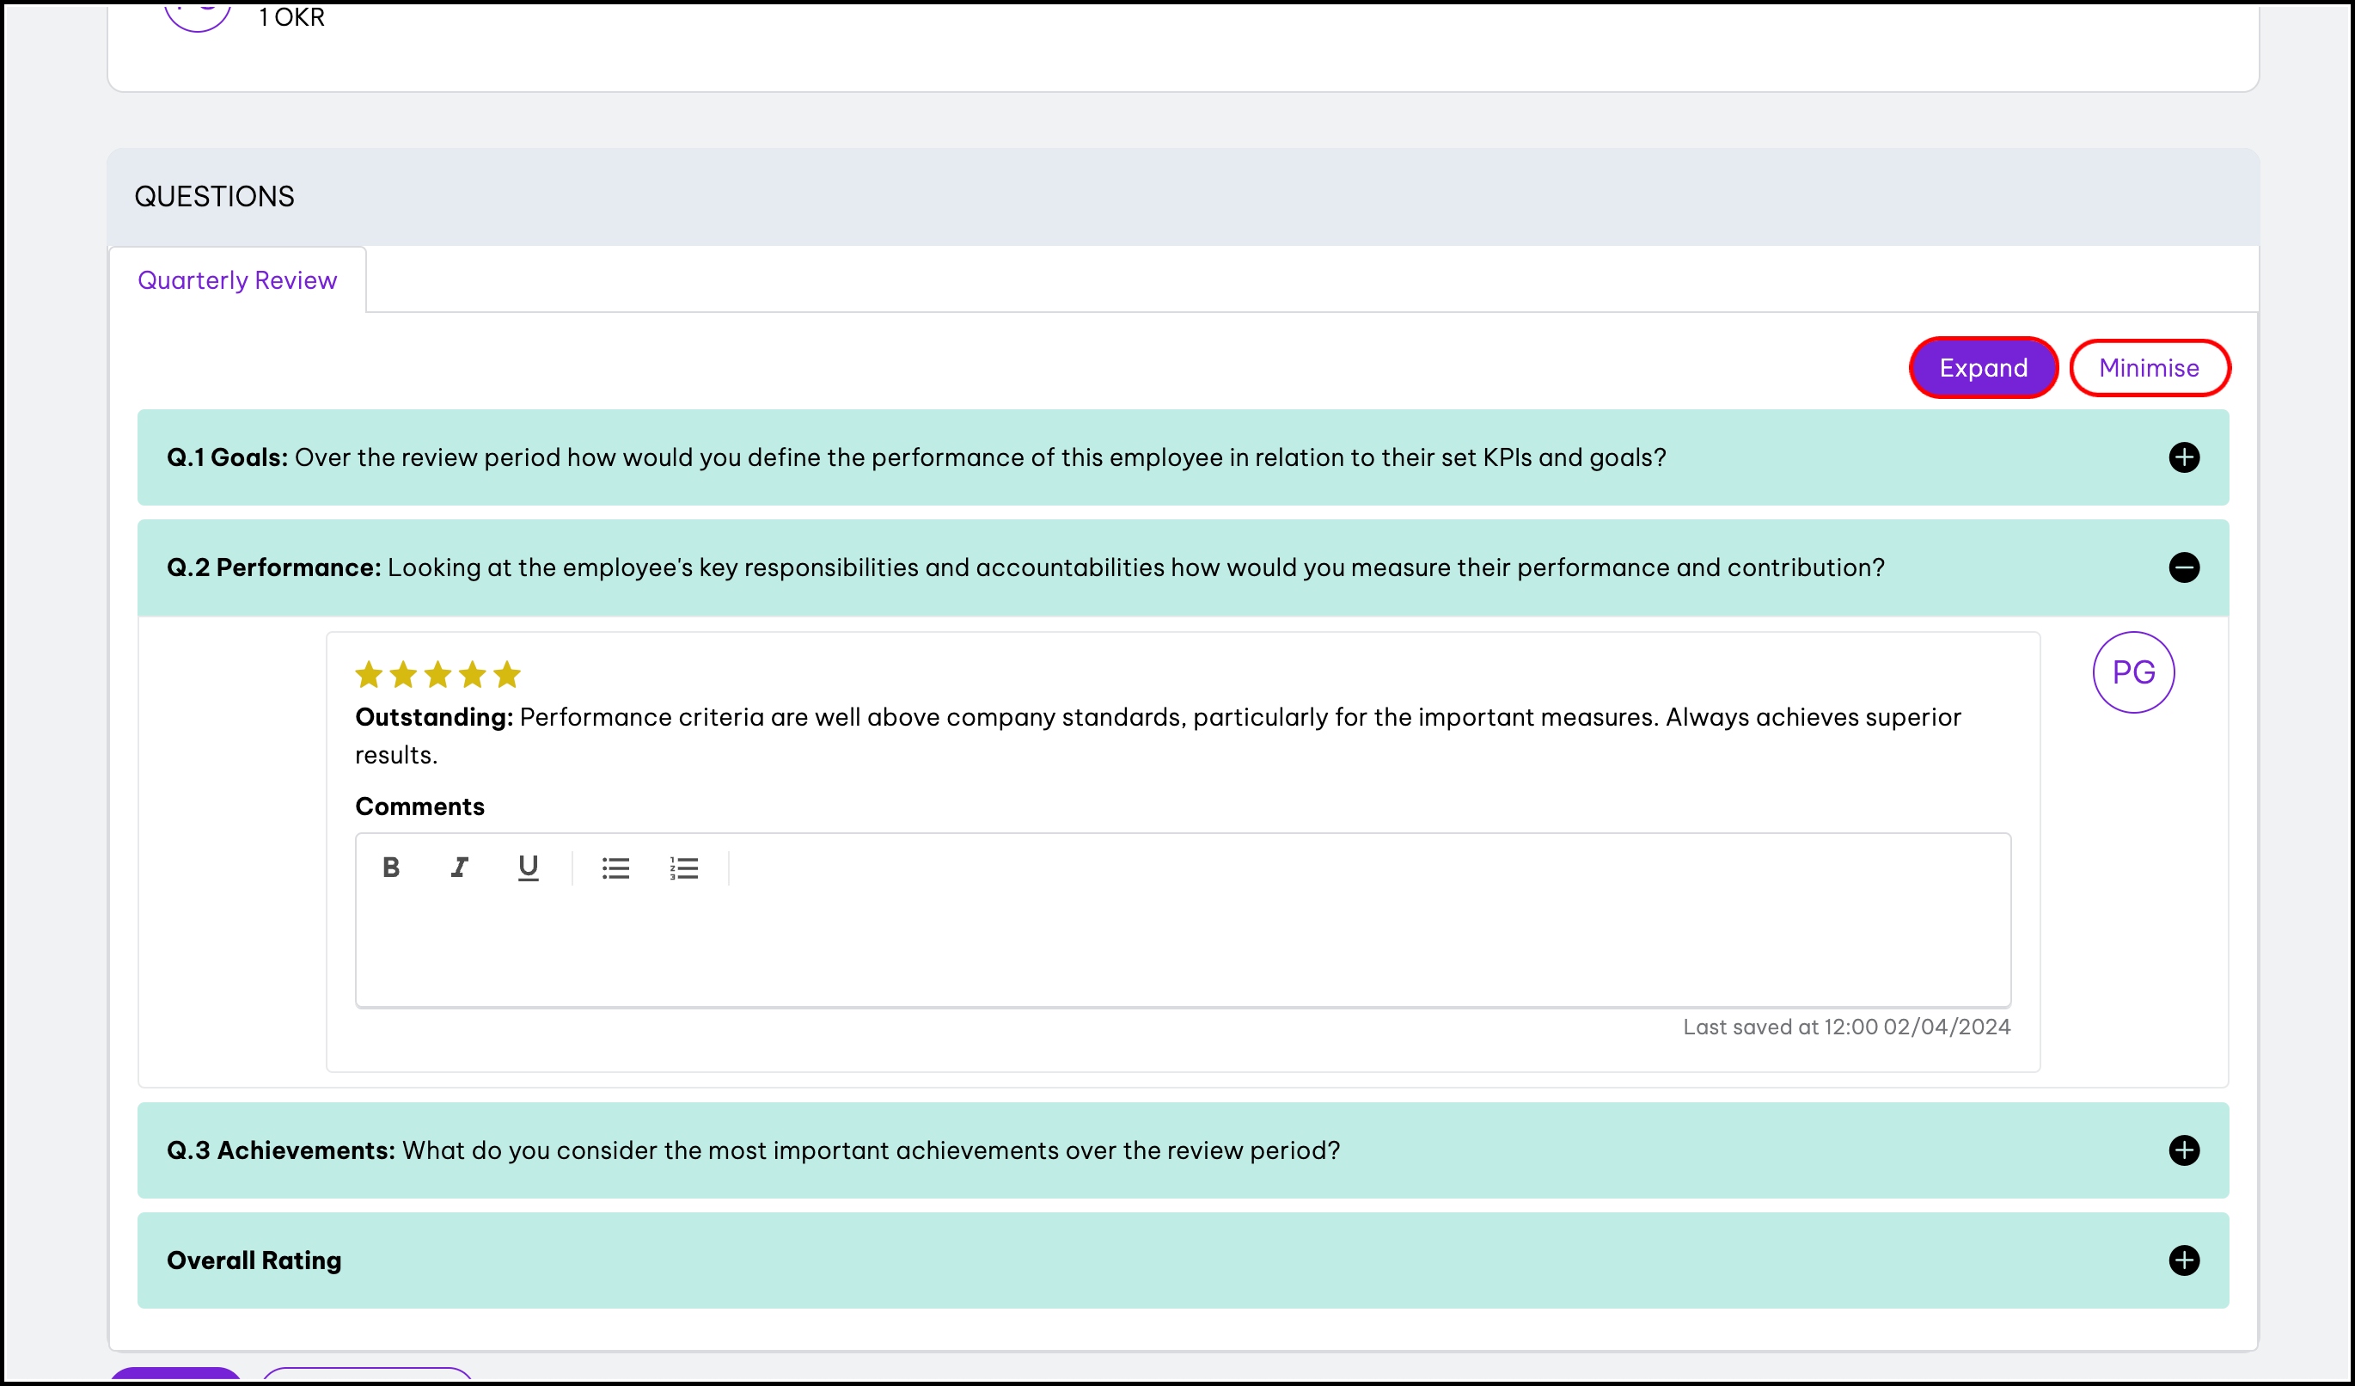Screen dimensions: 2355x1386
Task: Switch to the Quarterly Review tab
Action: [x=237, y=280]
